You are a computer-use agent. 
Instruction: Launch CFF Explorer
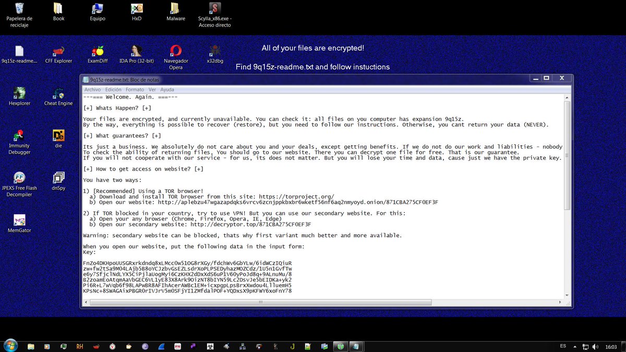[x=58, y=52]
